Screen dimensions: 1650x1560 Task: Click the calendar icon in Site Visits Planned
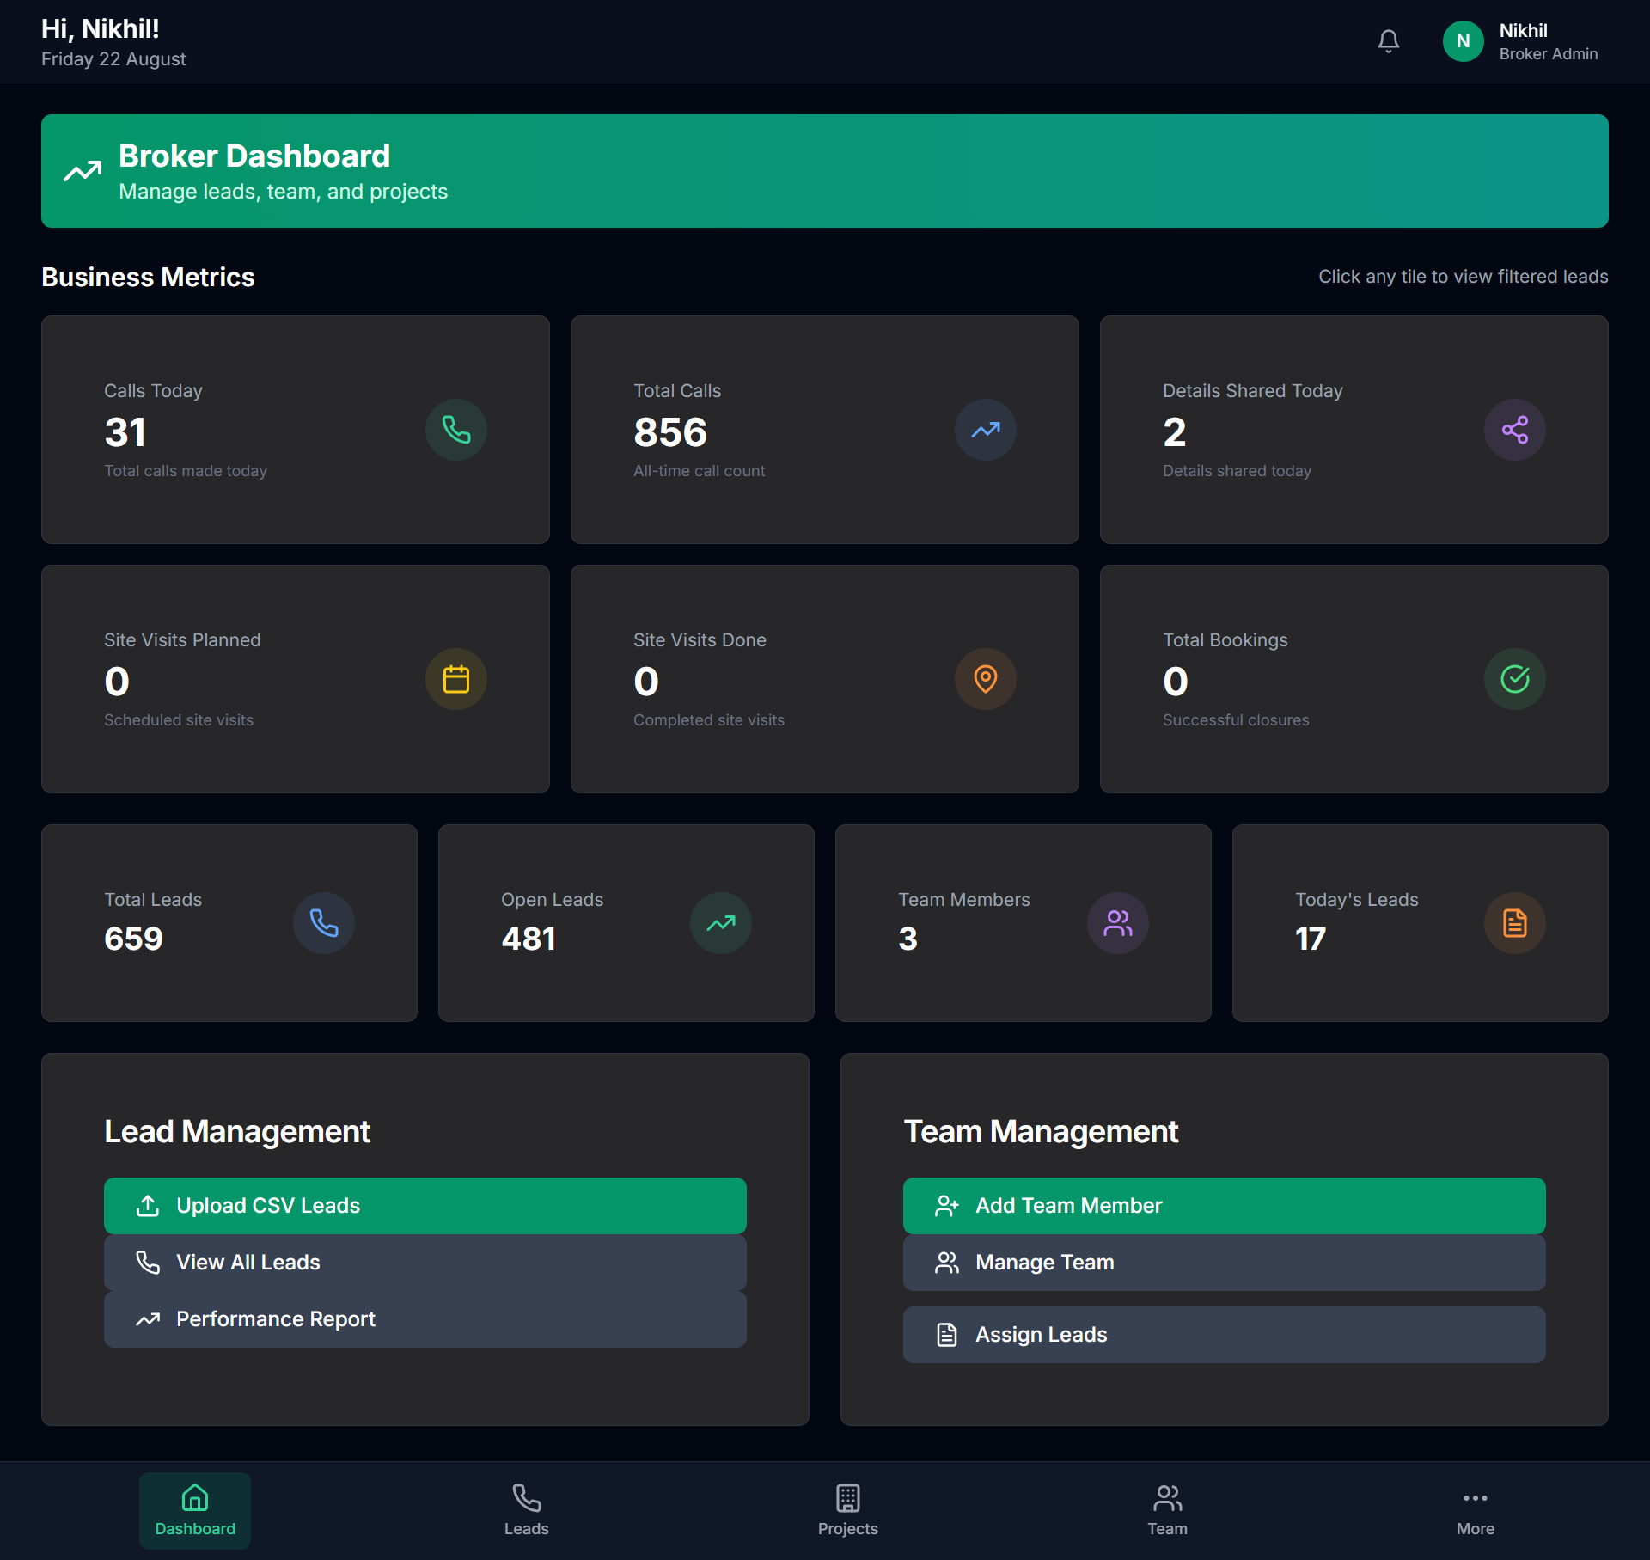(x=455, y=679)
